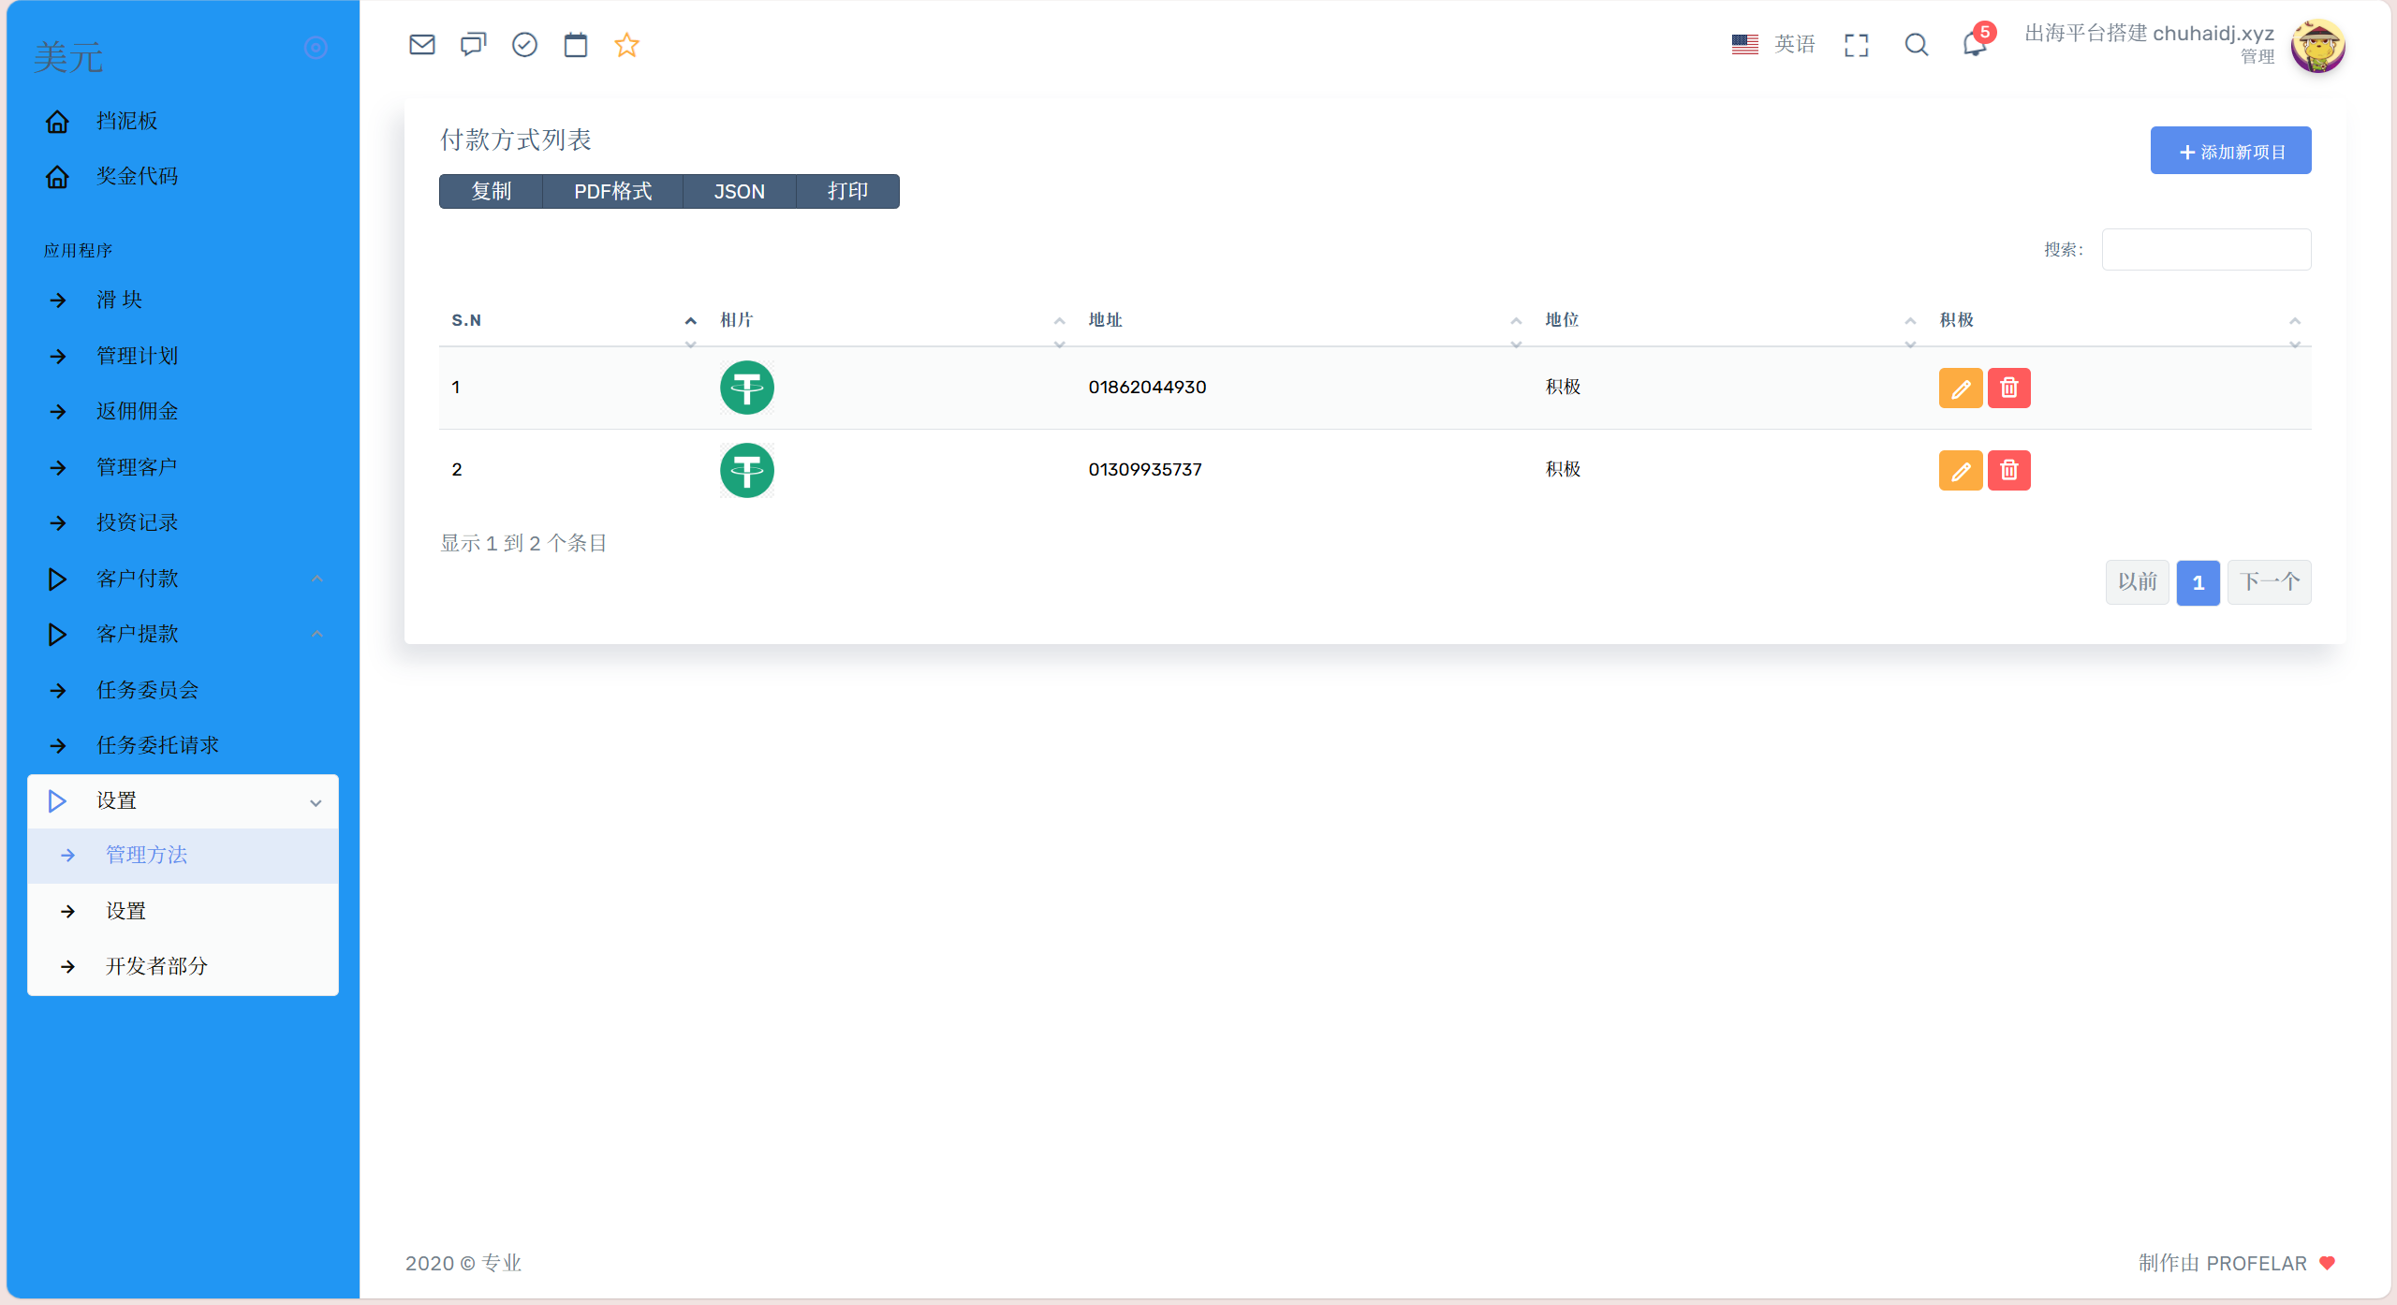Enter fullscreen with the expand icon

1856,45
